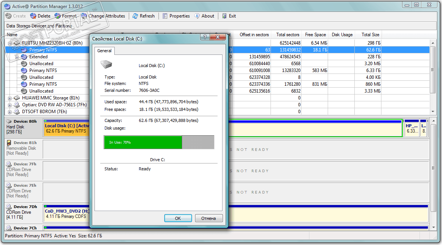The height and width of the screenshot is (245, 442).
Task: Click the HUAWEI MMC Storage device icon
Action: pyautogui.click(x=17, y=98)
